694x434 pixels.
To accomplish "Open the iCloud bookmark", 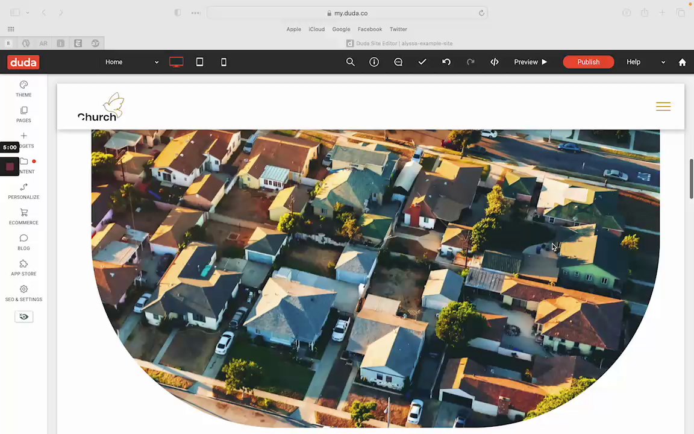I will tap(316, 29).
